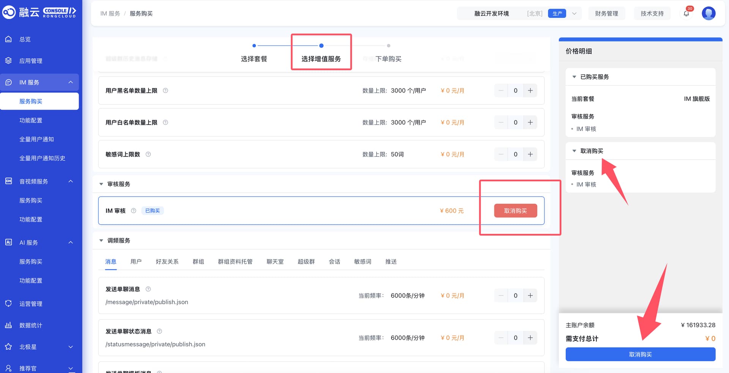Viewport: 729px width, 373px height.
Task: Click help icon next to 敏感词上限数
Action: click(x=148, y=154)
